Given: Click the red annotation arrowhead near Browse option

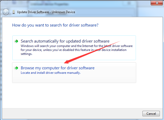Looking at the screenshot, I should click(x=66, y=62).
